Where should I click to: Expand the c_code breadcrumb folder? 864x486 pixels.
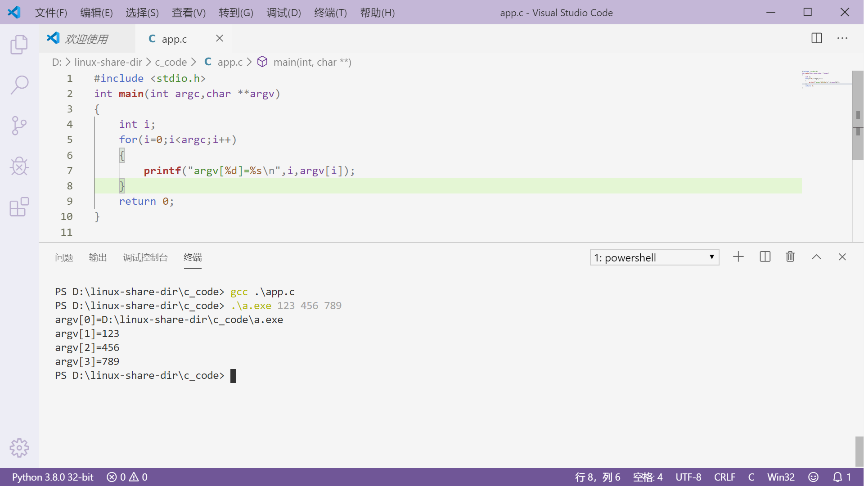click(171, 62)
